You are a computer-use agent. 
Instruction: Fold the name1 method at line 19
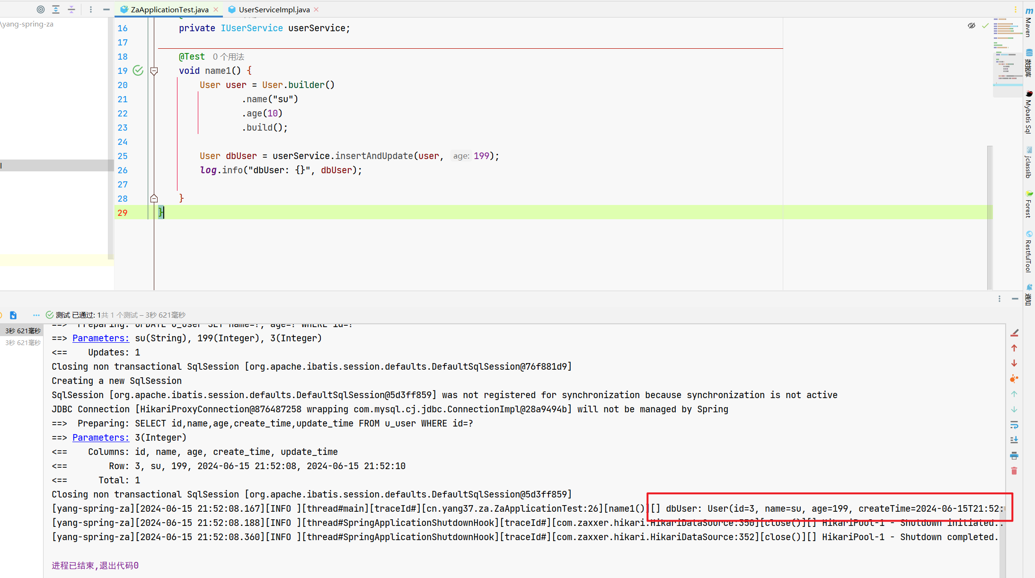pos(154,71)
